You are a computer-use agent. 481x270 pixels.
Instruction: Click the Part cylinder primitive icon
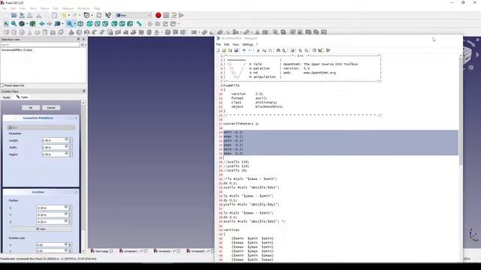click(14, 31)
